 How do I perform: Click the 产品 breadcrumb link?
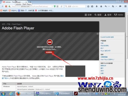(8, 24)
